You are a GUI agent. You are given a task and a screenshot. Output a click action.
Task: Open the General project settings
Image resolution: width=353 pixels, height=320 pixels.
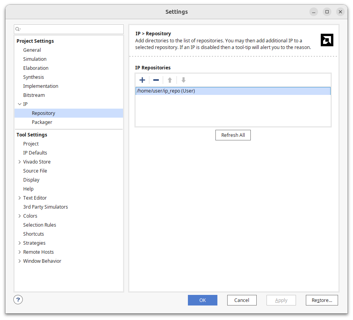(x=32, y=50)
